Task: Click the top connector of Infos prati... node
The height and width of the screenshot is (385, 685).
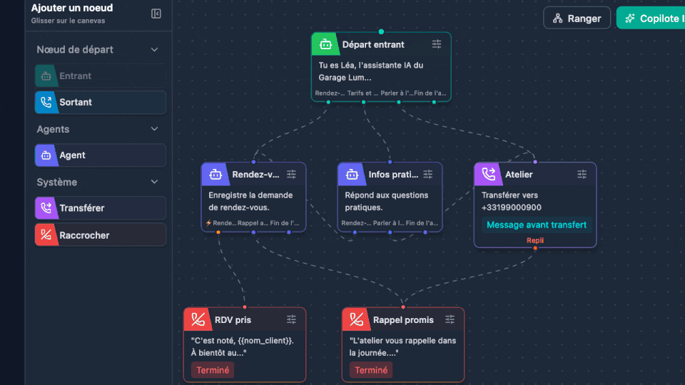Action: (390, 162)
